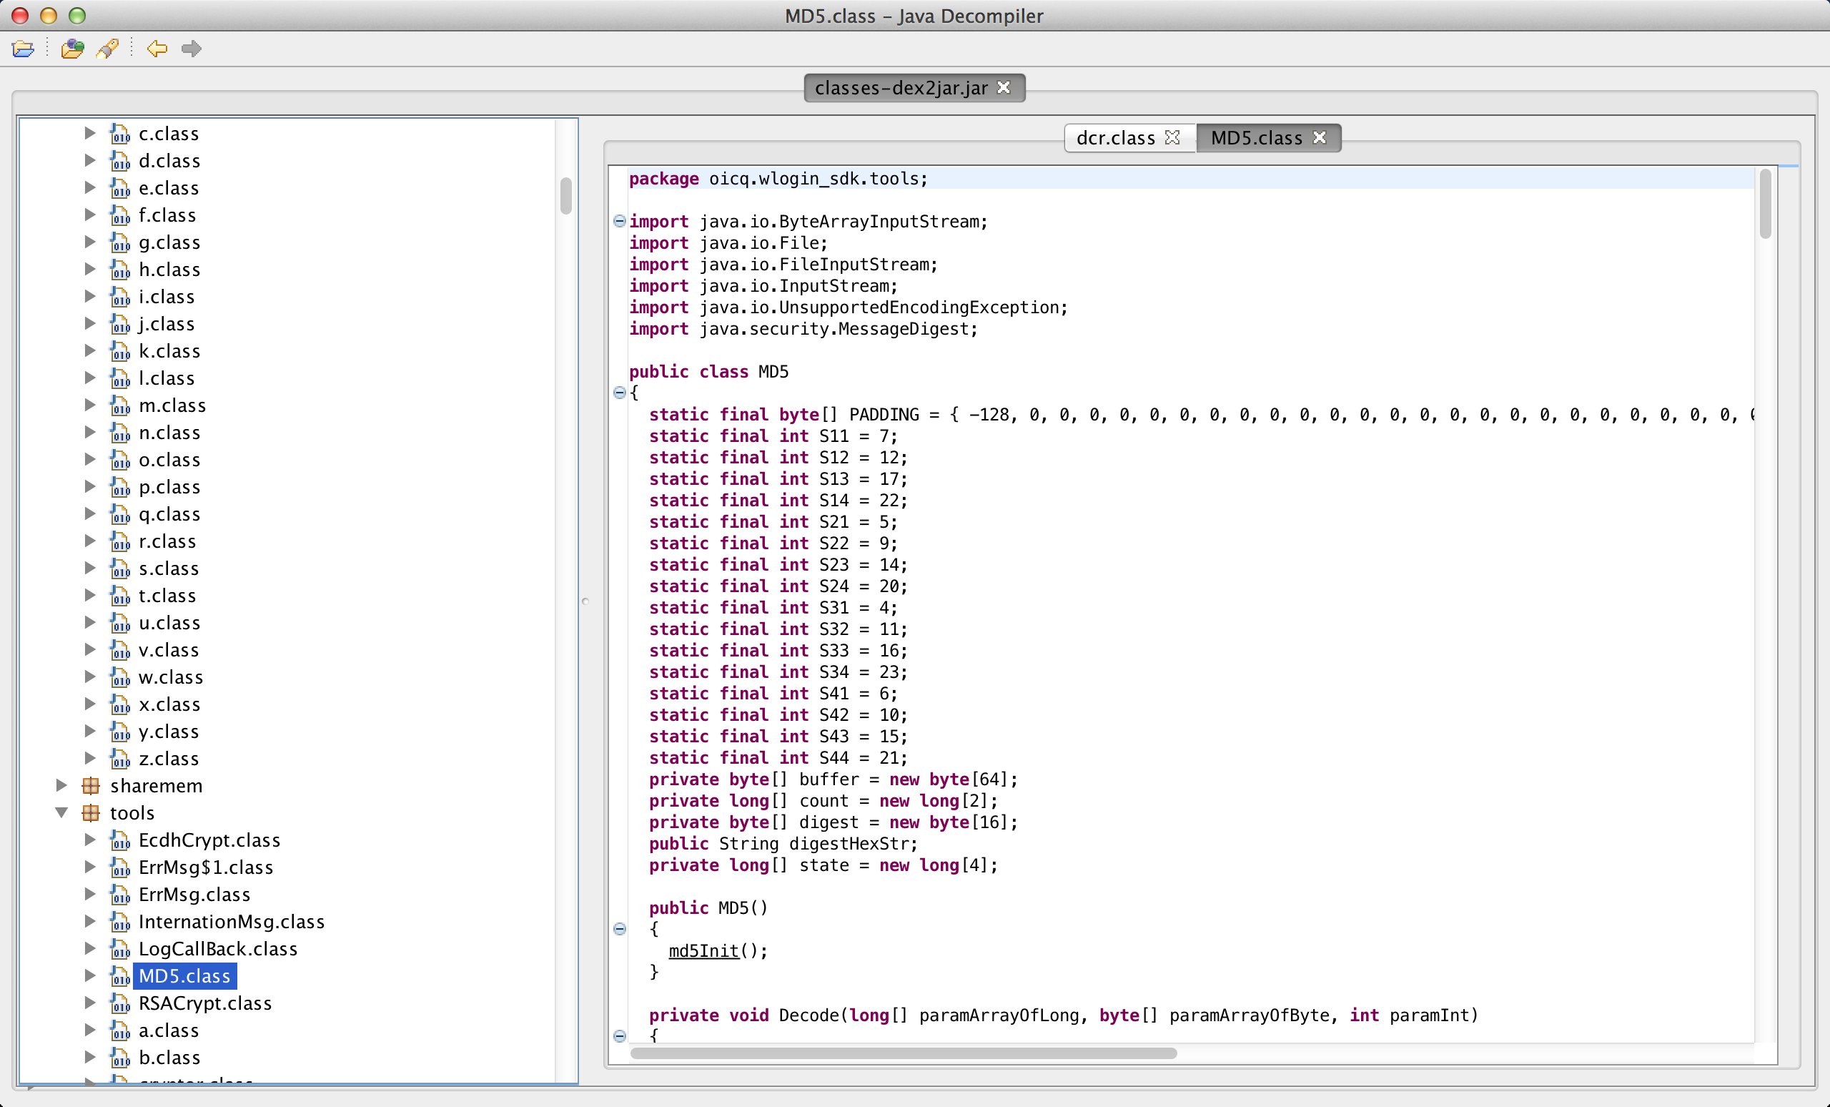Screen dimensions: 1830x1107
Task: Collapse the tools package tree node
Action: pos(61,813)
